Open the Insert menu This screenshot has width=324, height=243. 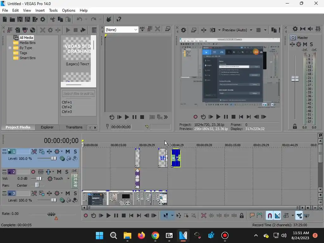40,10
